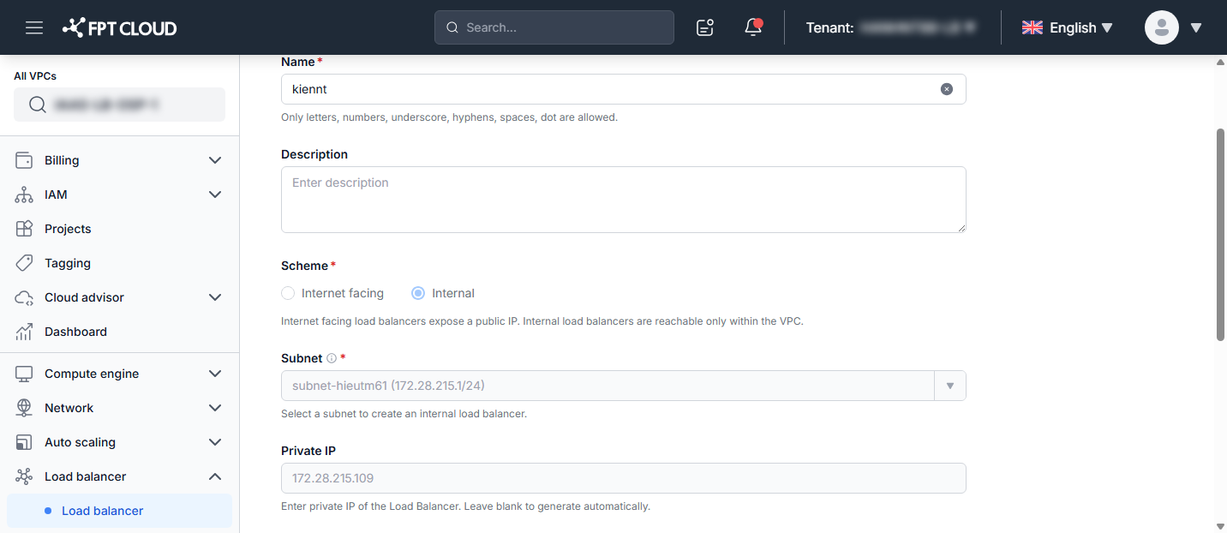Expand the Network chevron
Screen dimensions: 1227x533
click(215, 408)
